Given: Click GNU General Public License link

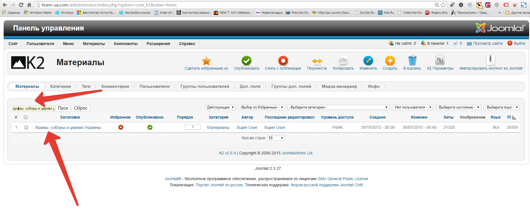Looking at the screenshot, I should tap(343, 179).
